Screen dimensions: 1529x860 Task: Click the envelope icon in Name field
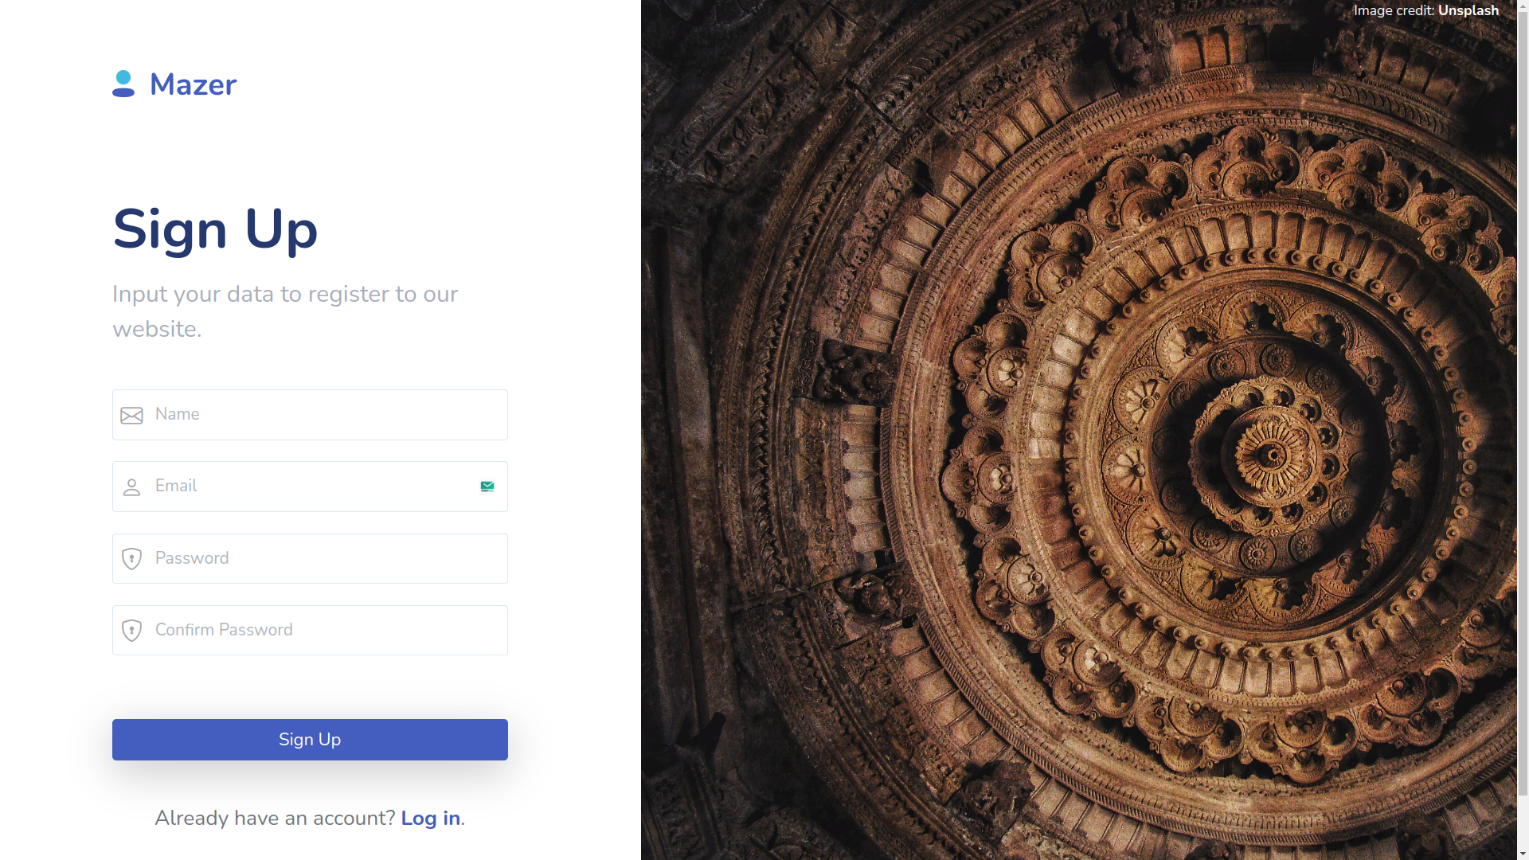tap(131, 416)
